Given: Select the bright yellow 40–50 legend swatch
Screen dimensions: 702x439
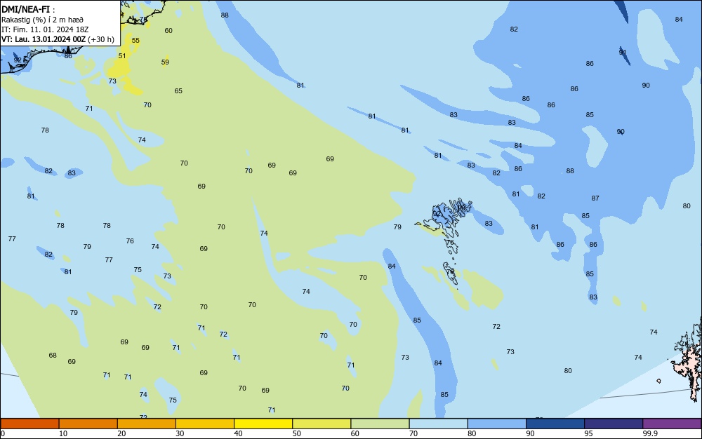Looking at the screenshot, I should tap(263, 424).
